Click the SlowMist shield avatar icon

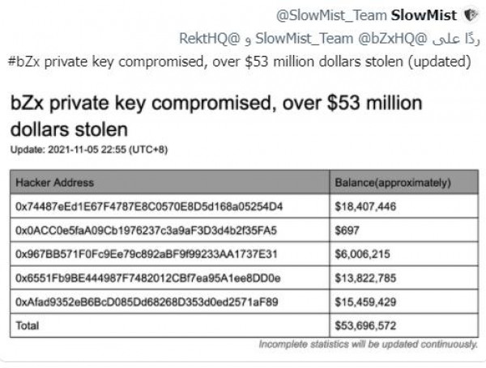tap(471, 15)
